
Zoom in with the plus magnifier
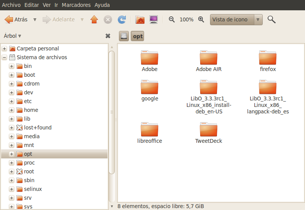point(201,19)
